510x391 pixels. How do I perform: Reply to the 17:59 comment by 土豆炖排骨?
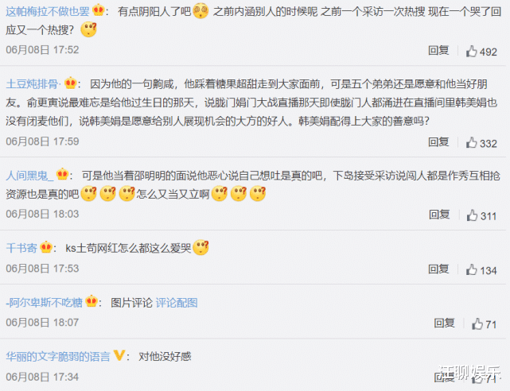coord(438,142)
